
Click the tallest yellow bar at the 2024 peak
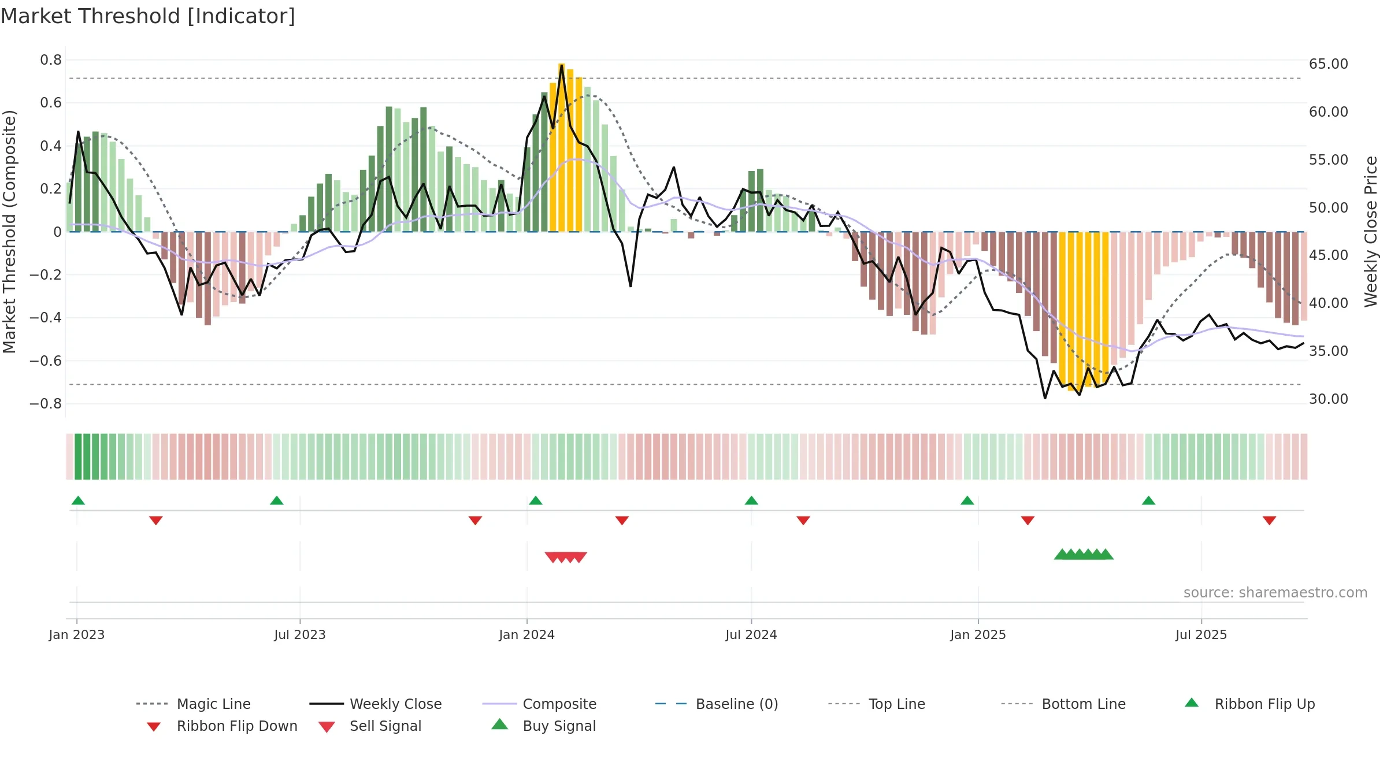pos(561,147)
